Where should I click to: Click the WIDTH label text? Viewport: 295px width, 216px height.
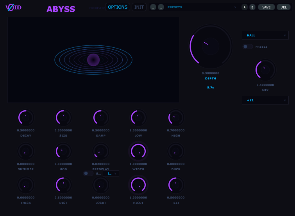[138, 169]
